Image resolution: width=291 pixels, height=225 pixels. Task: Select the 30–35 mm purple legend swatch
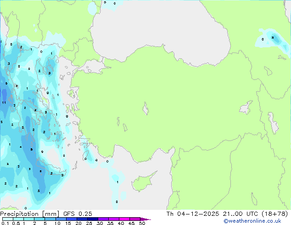click(x=103, y=219)
